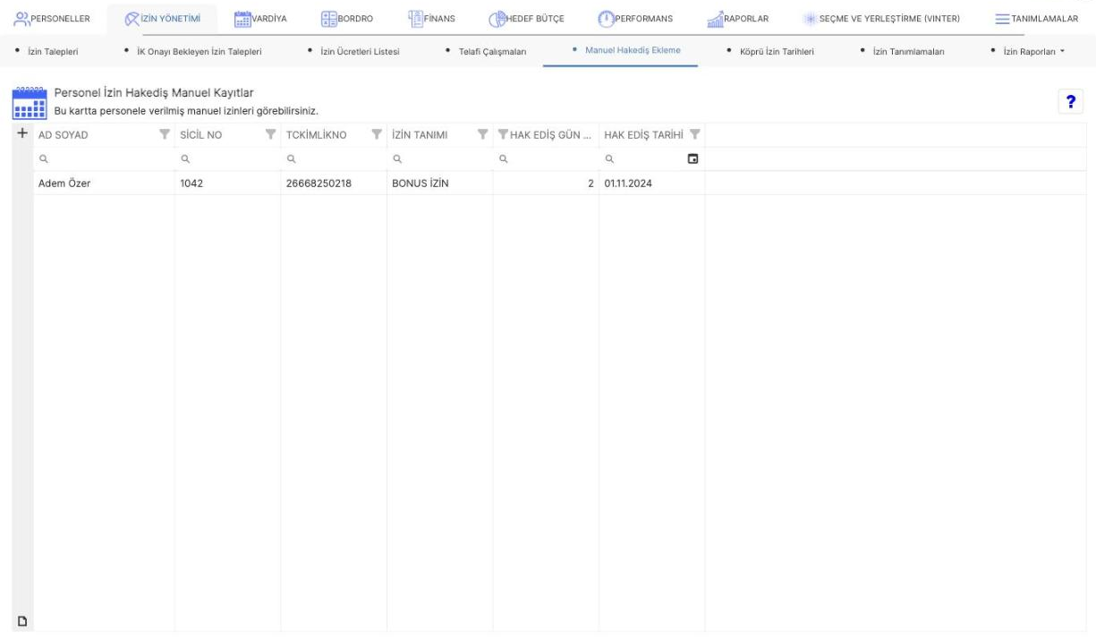Open the filter icon on HAK EDİŞ GÜN column
Viewport: 1096px width, 641px height.
pyautogui.click(x=504, y=135)
